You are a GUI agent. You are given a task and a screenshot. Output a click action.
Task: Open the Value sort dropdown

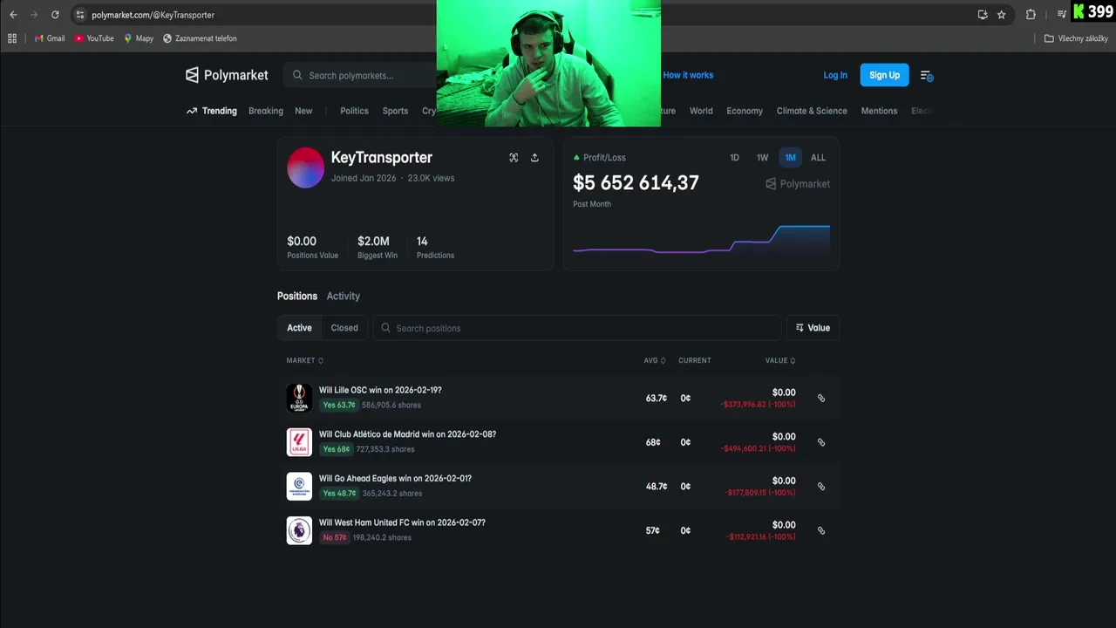point(813,328)
